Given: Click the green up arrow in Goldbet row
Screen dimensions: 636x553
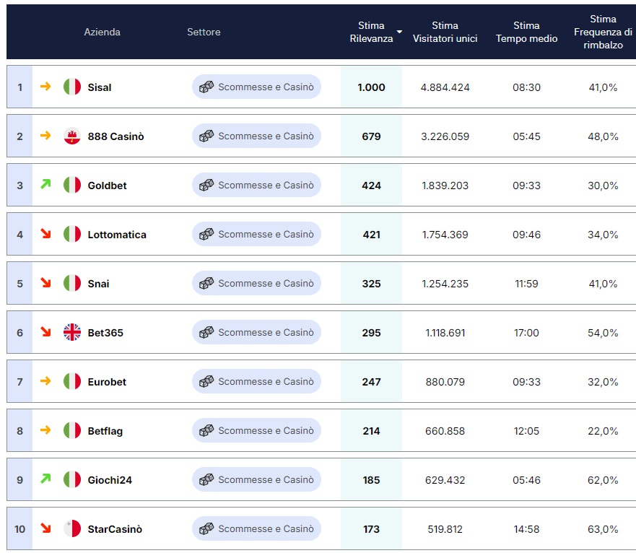Looking at the screenshot, I should coord(45,184).
